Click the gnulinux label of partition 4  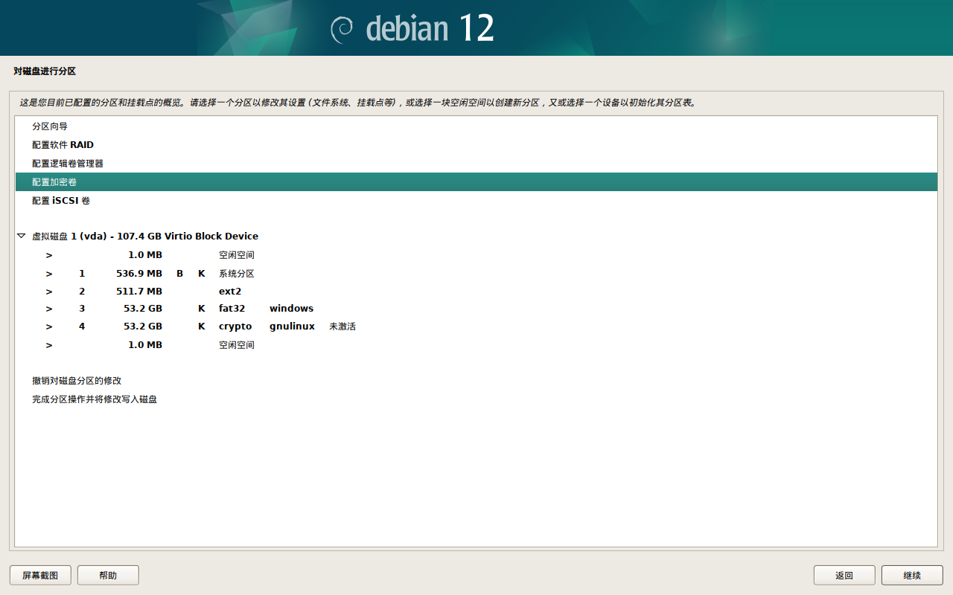(x=293, y=327)
